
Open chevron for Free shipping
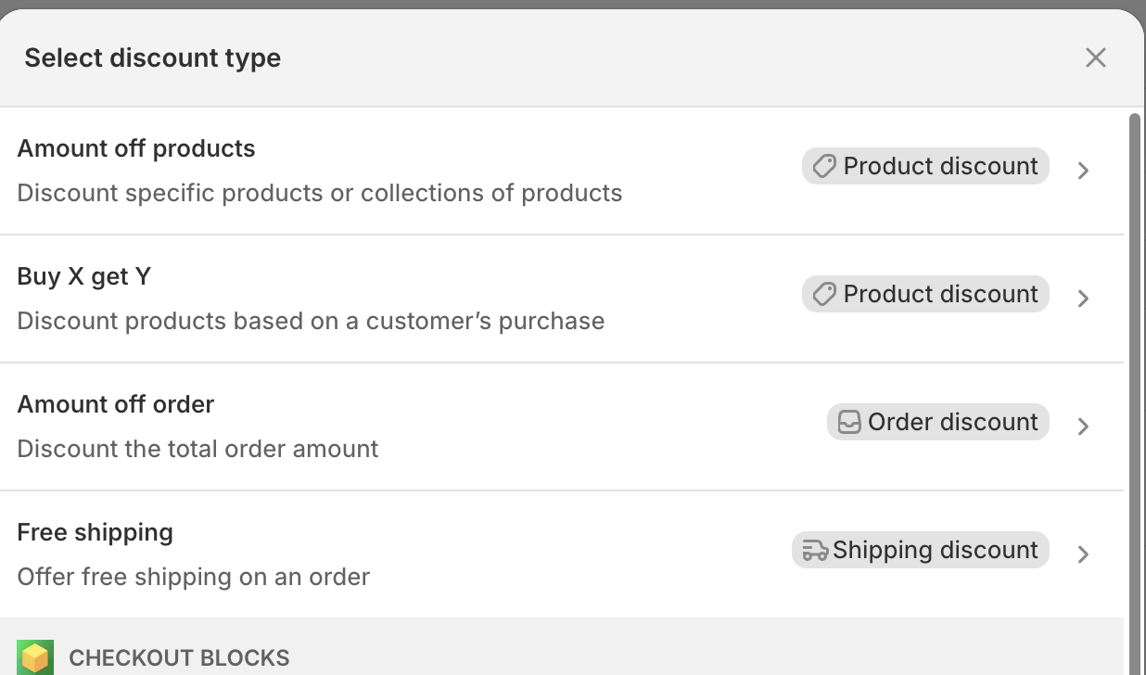point(1083,554)
